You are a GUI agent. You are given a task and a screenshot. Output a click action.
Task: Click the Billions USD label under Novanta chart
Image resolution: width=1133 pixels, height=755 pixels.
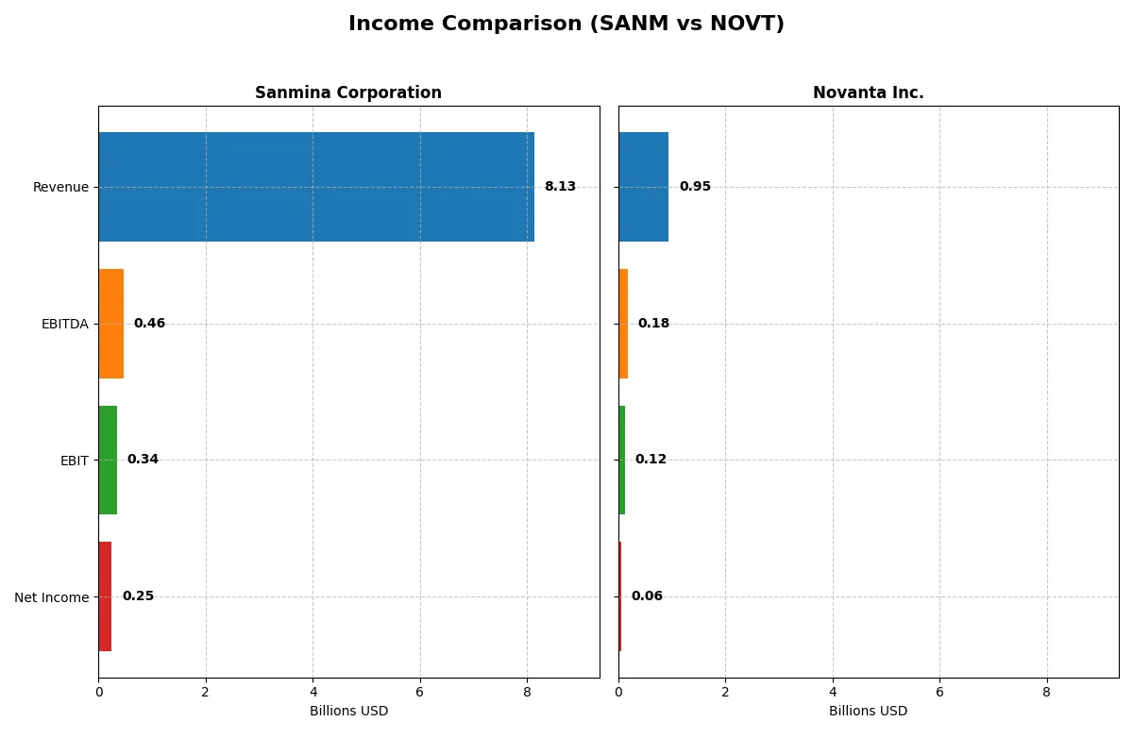(868, 711)
